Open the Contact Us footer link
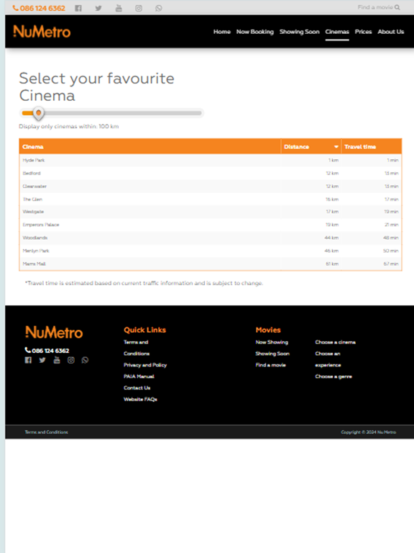The width and height of the screenshot is (414, 553). pyautogui.click(x=137, y=388)
